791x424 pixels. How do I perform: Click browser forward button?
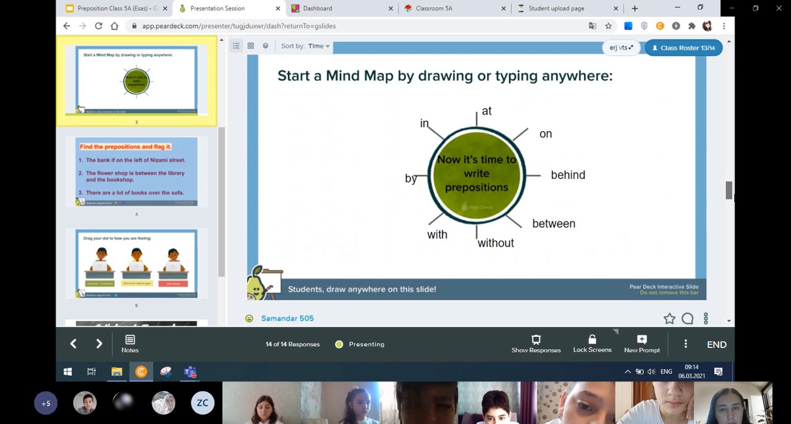[x=83, y=26]
